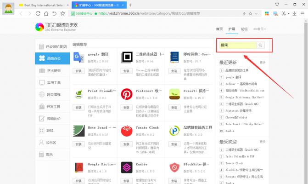
Task: Select the 学术研究 category
Action: pyautogui.click(x=52, y=70)
